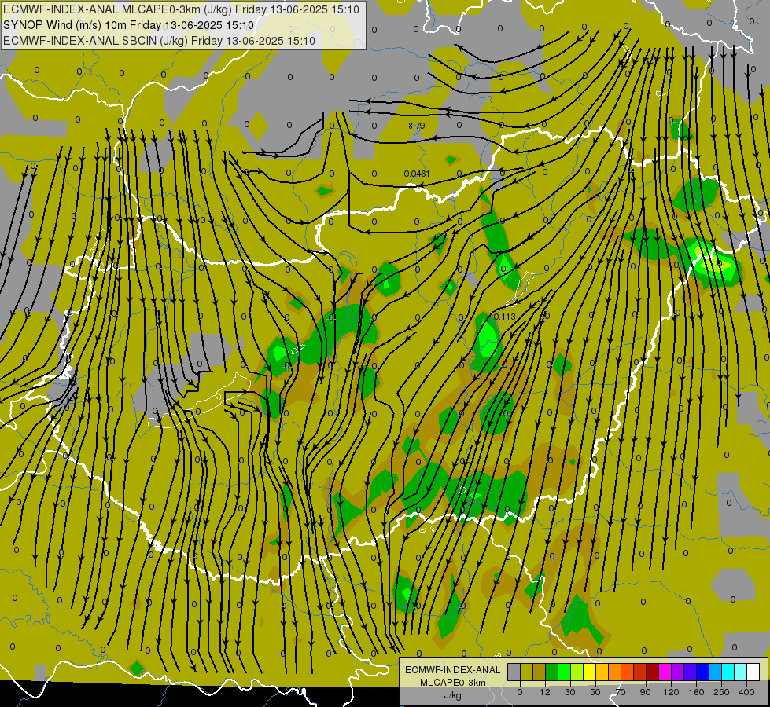
Task: Click the legend scale number 30
Action: coord(570,692)
